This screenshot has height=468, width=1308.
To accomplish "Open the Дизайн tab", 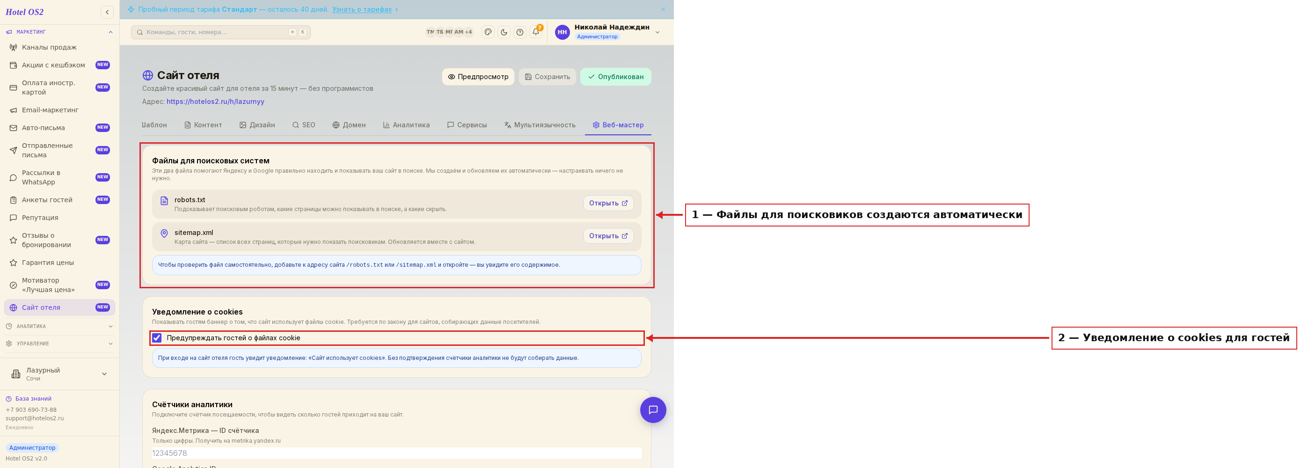I will [257, 125].
